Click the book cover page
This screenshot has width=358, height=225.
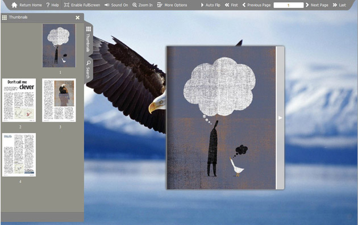coord(221,118)
